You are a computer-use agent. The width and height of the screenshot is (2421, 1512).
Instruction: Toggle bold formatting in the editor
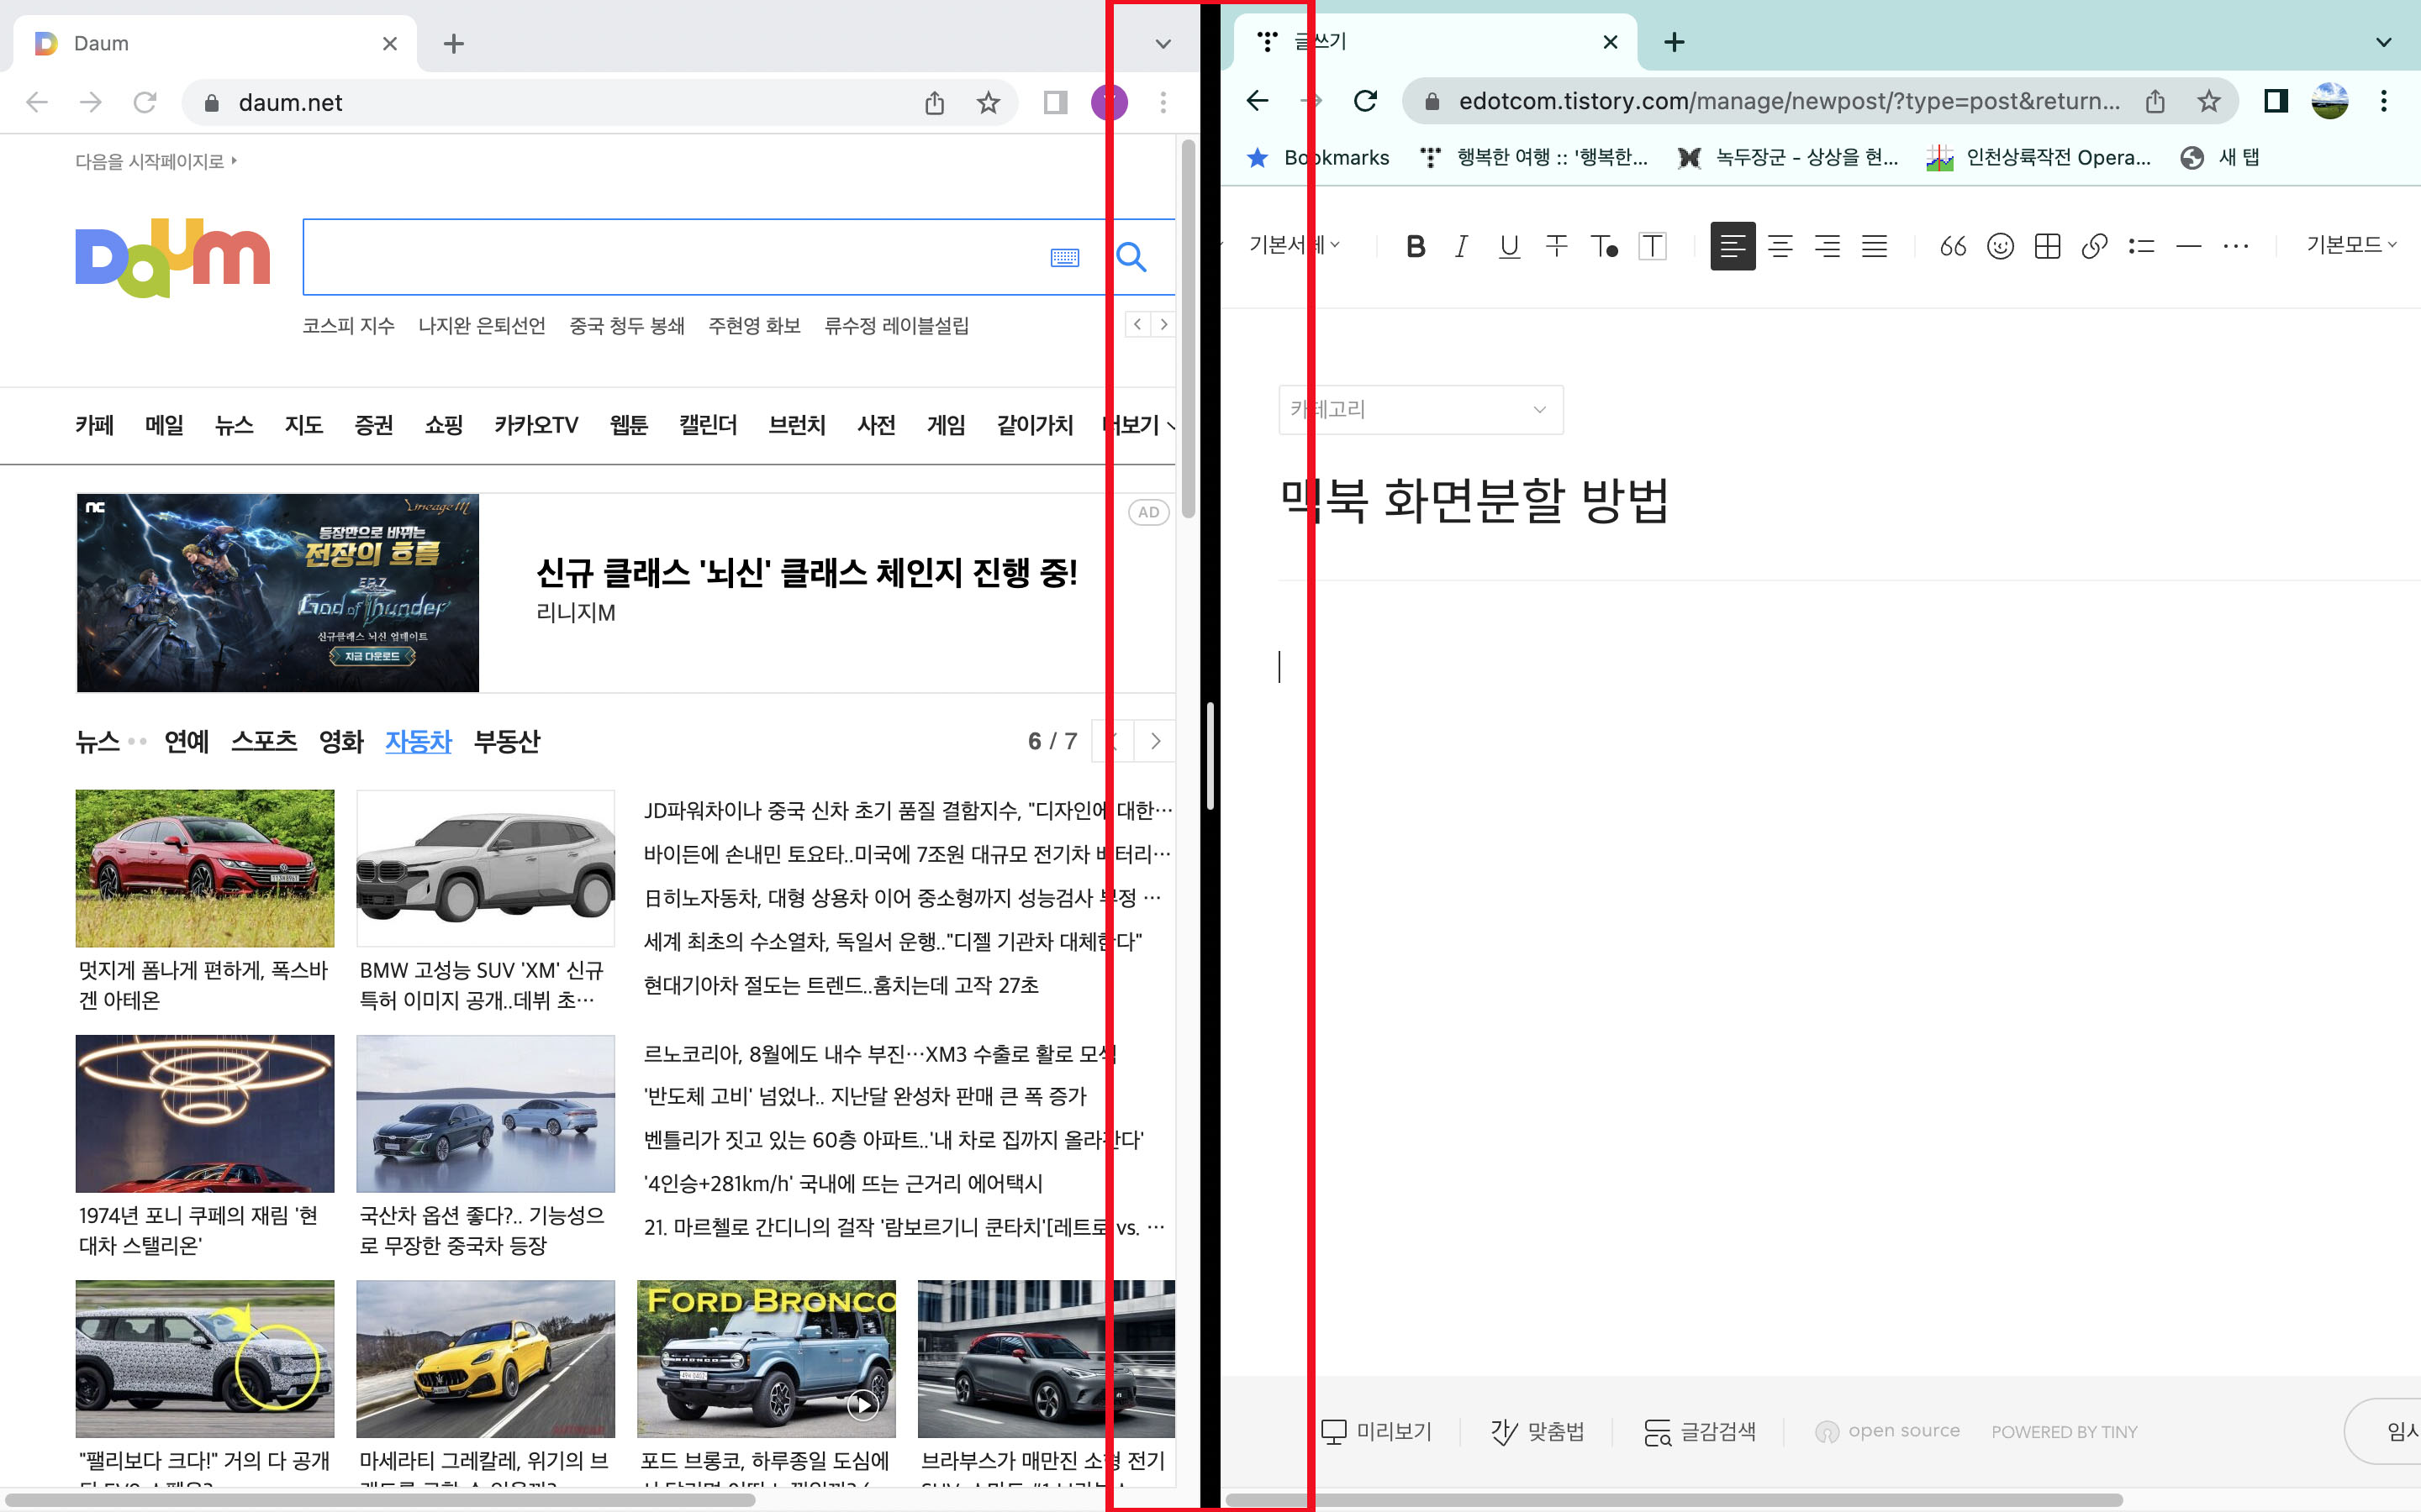coord(1415,246)
